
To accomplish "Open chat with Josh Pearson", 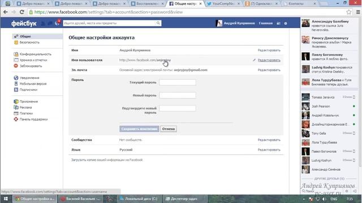I will tap(329, 107).
